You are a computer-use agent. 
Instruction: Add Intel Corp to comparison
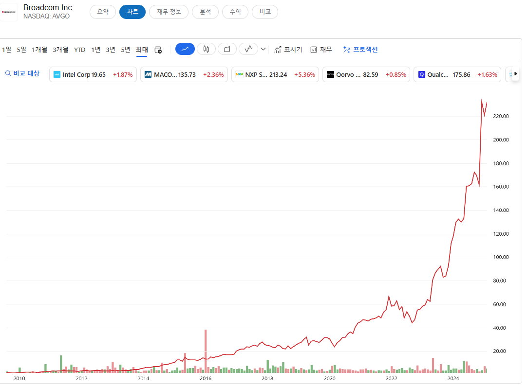coord(93,75)
